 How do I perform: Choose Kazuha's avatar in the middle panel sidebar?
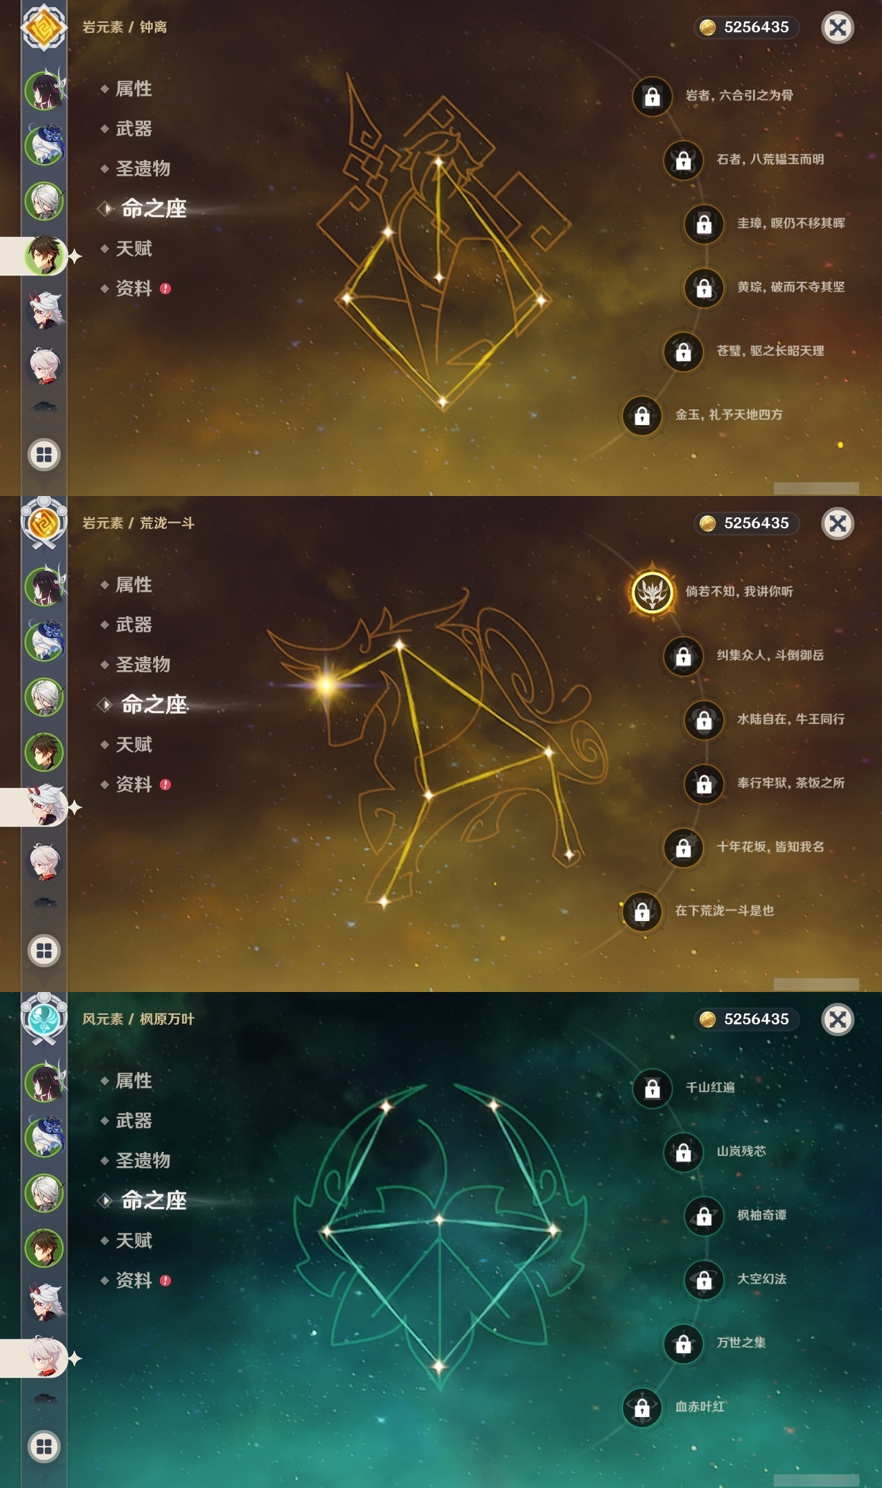(x=45, y=861)
